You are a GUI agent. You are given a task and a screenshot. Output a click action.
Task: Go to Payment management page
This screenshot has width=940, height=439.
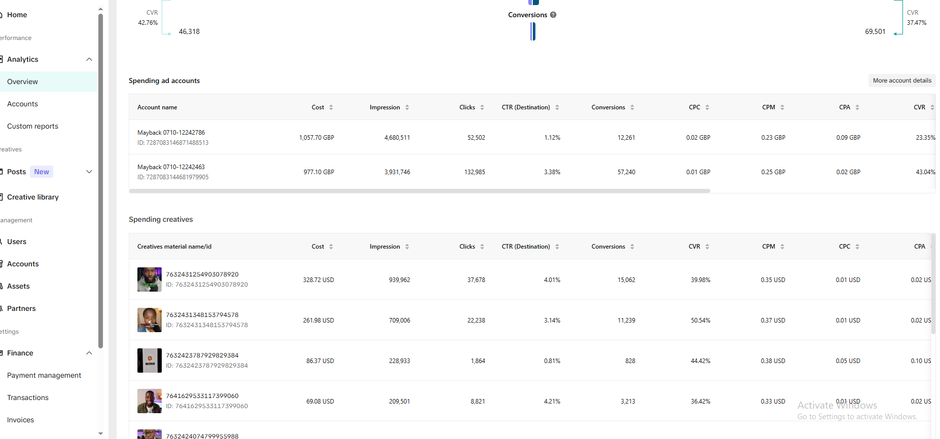point(44,375)
